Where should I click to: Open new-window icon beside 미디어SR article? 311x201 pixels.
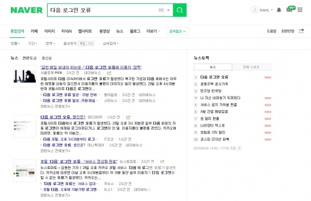click(x=128, y=117)
